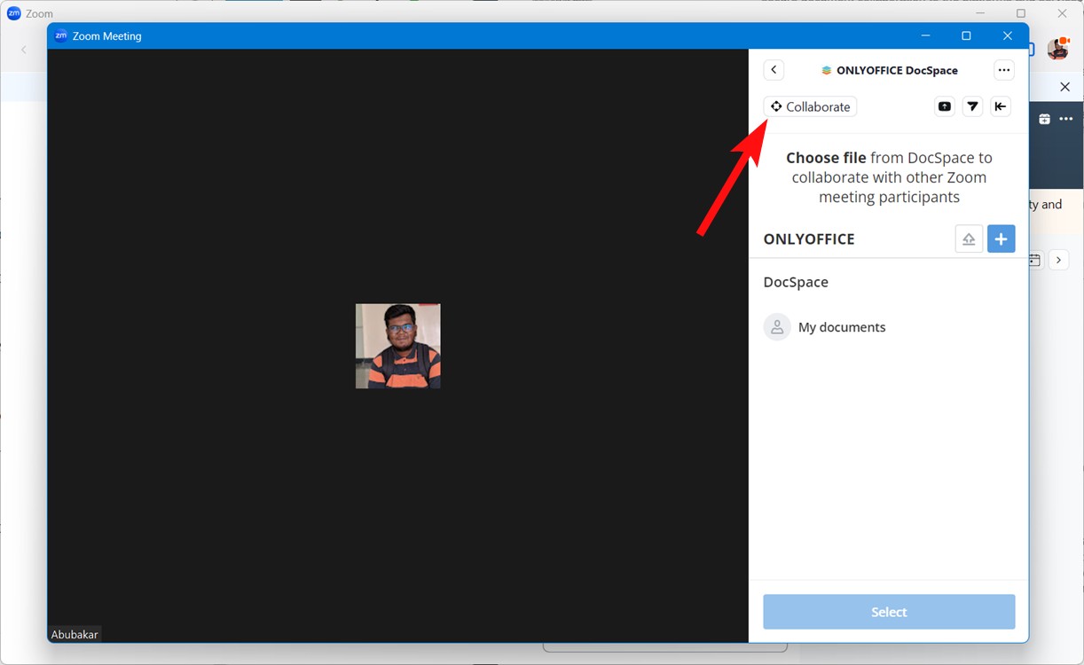
Task: Click the My documents person icon
Action: [x=777, y=326]
